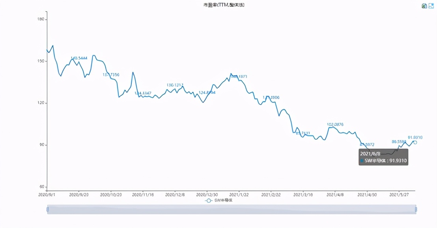Click the hollow marker at the line's endpoint
The image size is (437, 228).
pyautogui.click(x=415, y=142)
